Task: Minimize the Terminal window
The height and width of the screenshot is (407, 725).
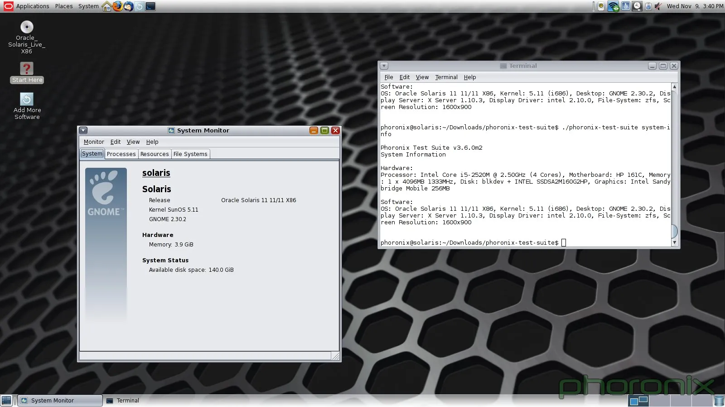Action: [x=652, y=66]
